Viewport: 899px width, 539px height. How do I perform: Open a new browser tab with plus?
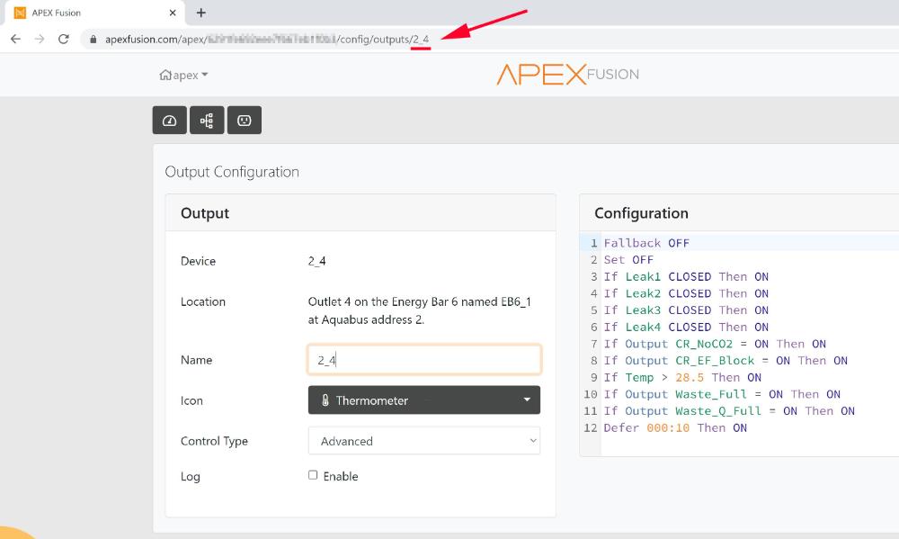click(200, 13)
